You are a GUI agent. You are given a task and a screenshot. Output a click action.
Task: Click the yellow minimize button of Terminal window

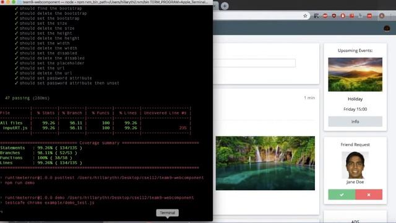(8, 2)
